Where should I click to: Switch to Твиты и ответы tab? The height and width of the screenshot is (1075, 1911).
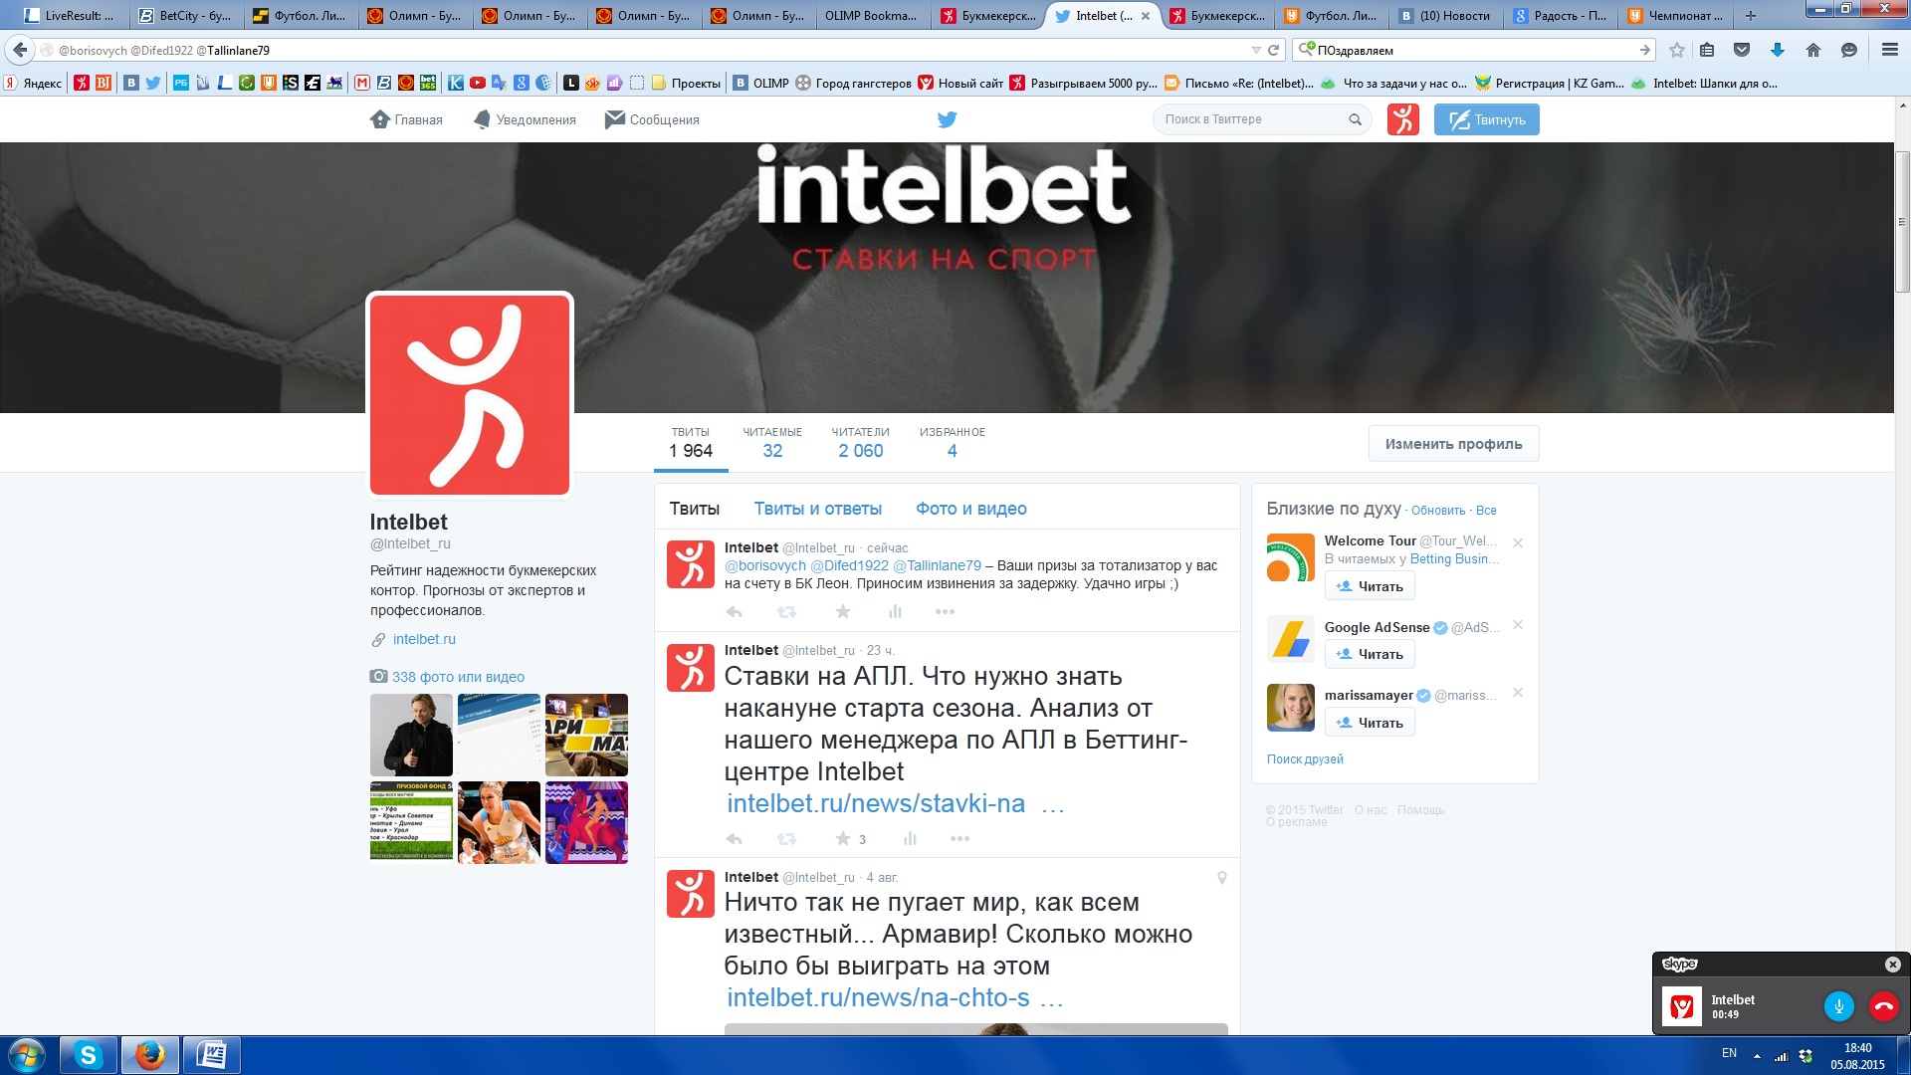click(817, 509)
